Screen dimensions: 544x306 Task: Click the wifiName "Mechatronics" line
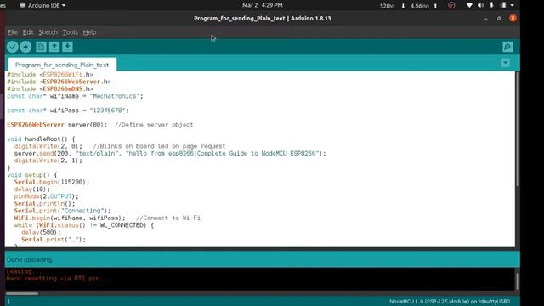75,96
